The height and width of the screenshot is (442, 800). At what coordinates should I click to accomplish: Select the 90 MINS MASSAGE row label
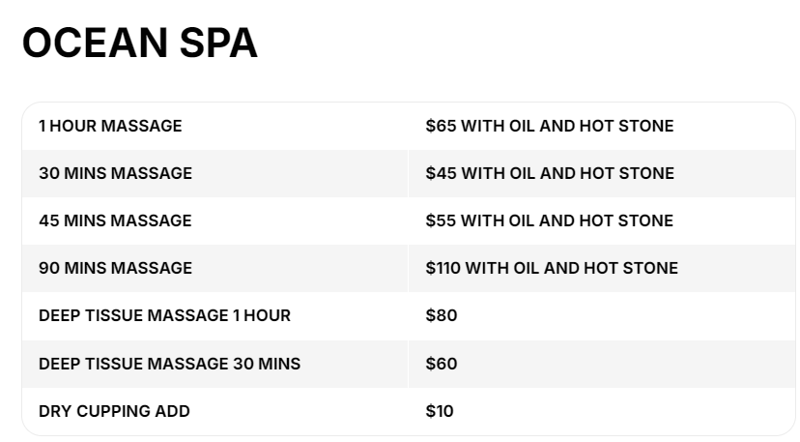115,268
